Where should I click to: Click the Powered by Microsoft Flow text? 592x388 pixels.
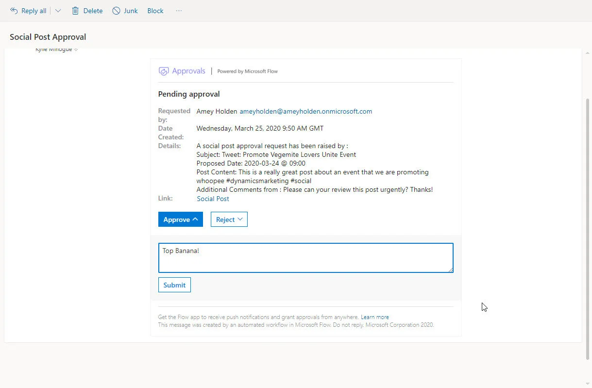(x=248, y=71)
